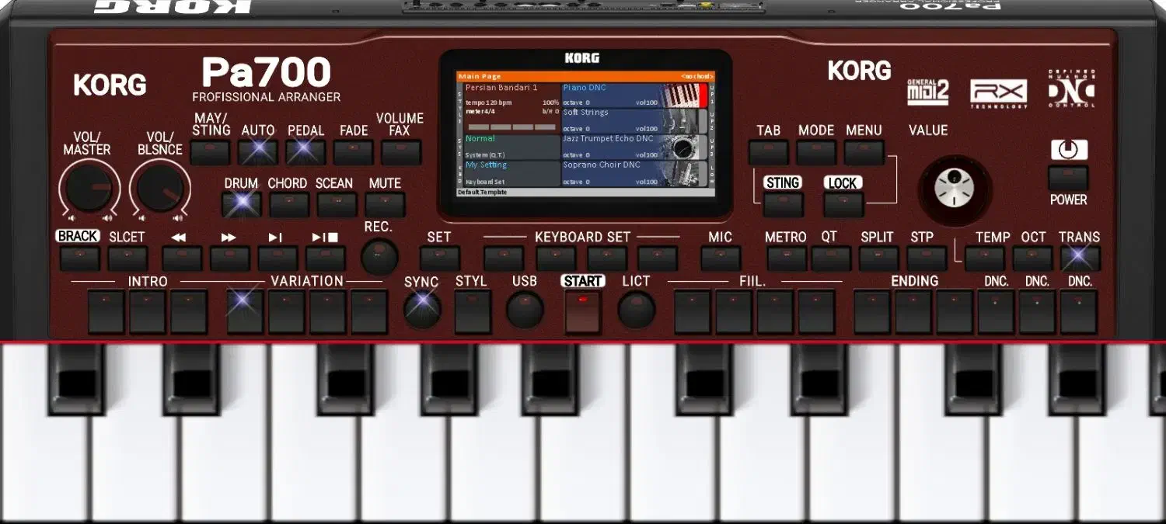1166x524 pixels.
Task: Hit the skip-to-next transport button
Action: pyautogui.click(x=278, y=259)
